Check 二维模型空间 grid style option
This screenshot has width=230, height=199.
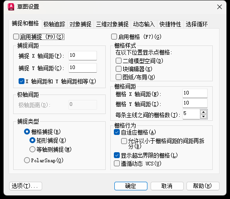point(118,61)
